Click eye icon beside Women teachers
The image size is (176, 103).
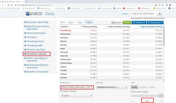[x=25, y=50]
